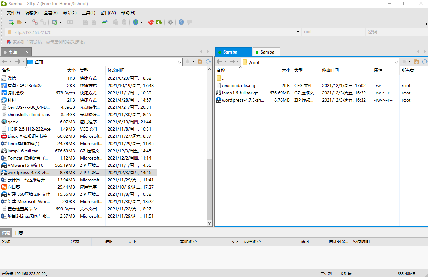Screen dimensions: 428x277
Task: Click the chat bubble feedback icon
Action: click(190, 22)
